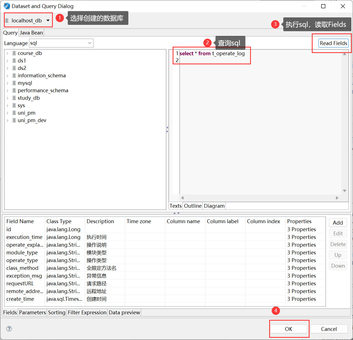
Task: Open the Diagram editor tab
Action: 214,206
